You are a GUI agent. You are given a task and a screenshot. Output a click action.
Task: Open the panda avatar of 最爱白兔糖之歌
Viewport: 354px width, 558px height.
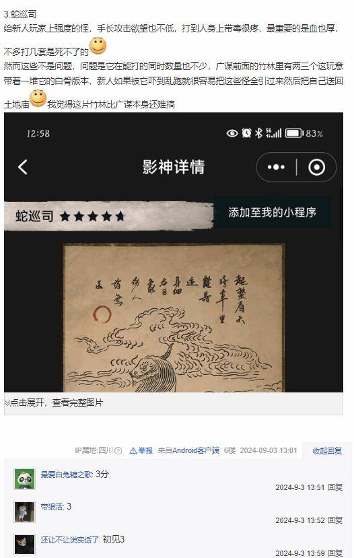(24, 479)
